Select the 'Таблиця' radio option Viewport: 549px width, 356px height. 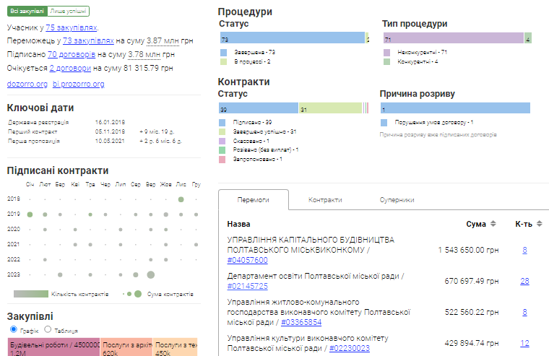(x=48, y=330)
